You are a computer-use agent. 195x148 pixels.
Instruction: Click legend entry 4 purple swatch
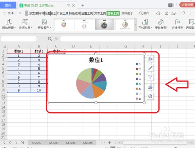pyautogui.click(x=137, y=79)
